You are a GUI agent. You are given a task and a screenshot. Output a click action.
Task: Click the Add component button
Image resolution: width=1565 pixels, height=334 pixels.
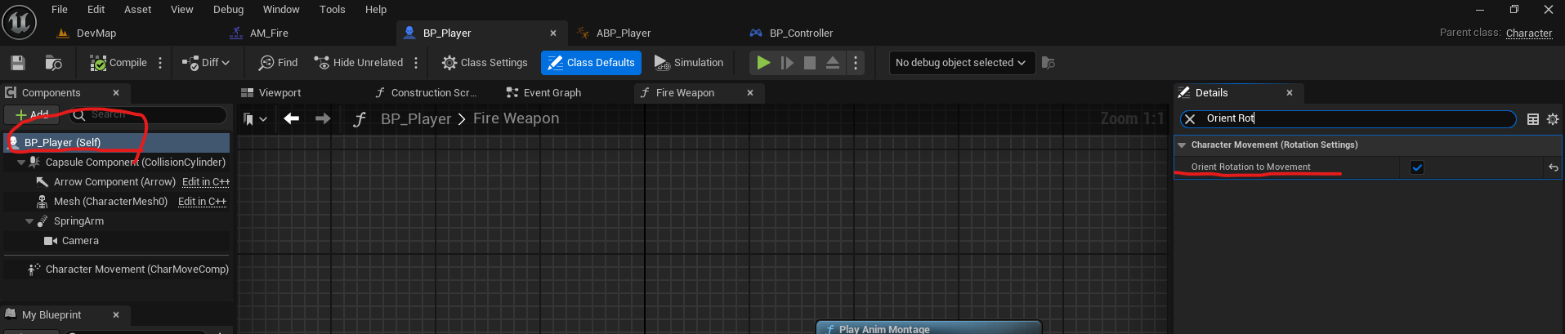pos(33,115)
